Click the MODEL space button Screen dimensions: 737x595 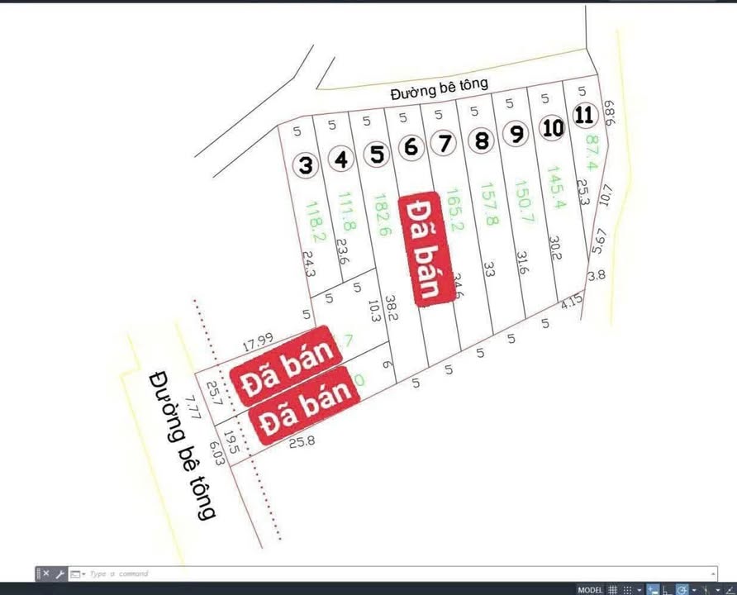point(590,590)
